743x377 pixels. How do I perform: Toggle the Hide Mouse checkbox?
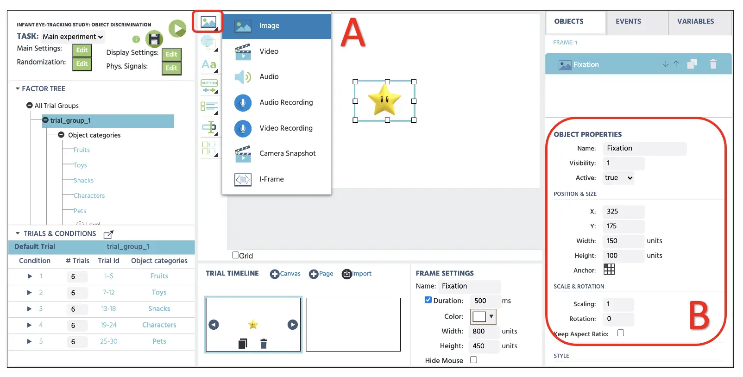[x=473, y=360]
